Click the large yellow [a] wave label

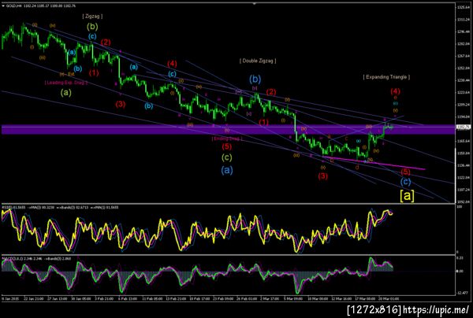coord(407,196)
